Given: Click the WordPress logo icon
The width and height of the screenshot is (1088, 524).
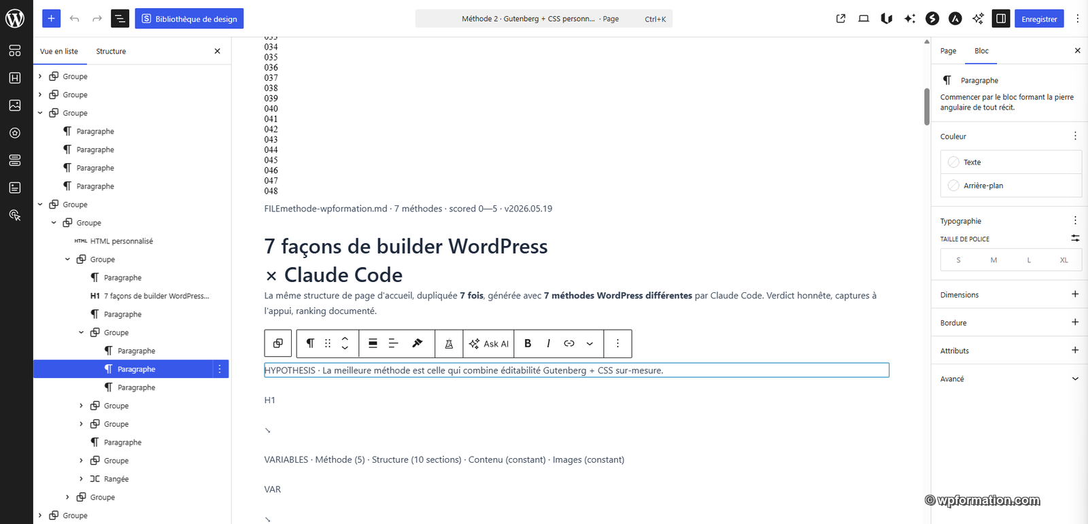Looking at the screenshot, I should (x=15, y=18).
